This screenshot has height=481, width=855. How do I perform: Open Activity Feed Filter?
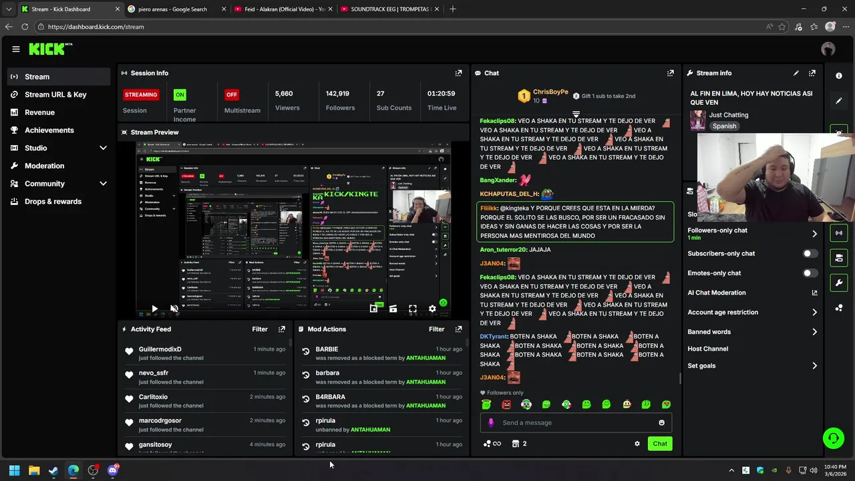click(x=260, y=329)
